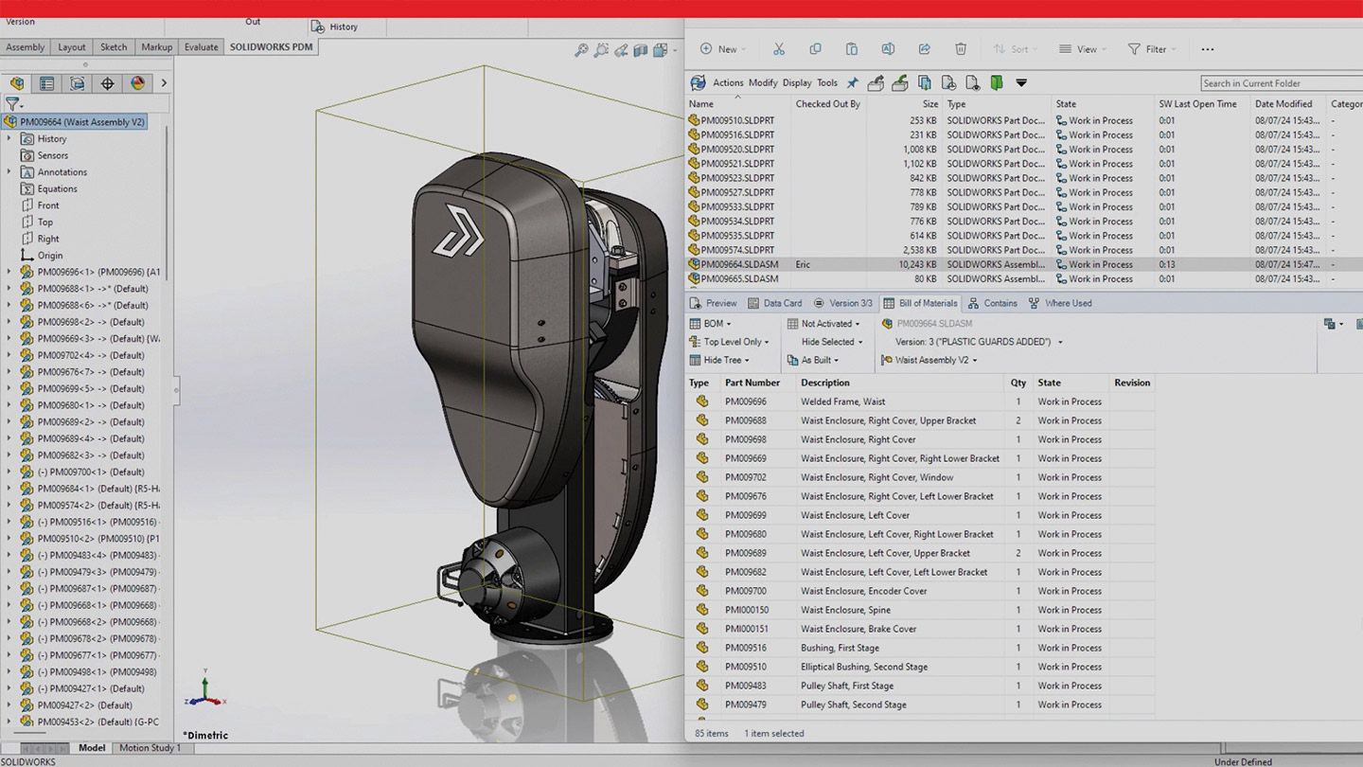
Task: Click the Zoom to Fit magnifier icon
Action: [581, 50]
